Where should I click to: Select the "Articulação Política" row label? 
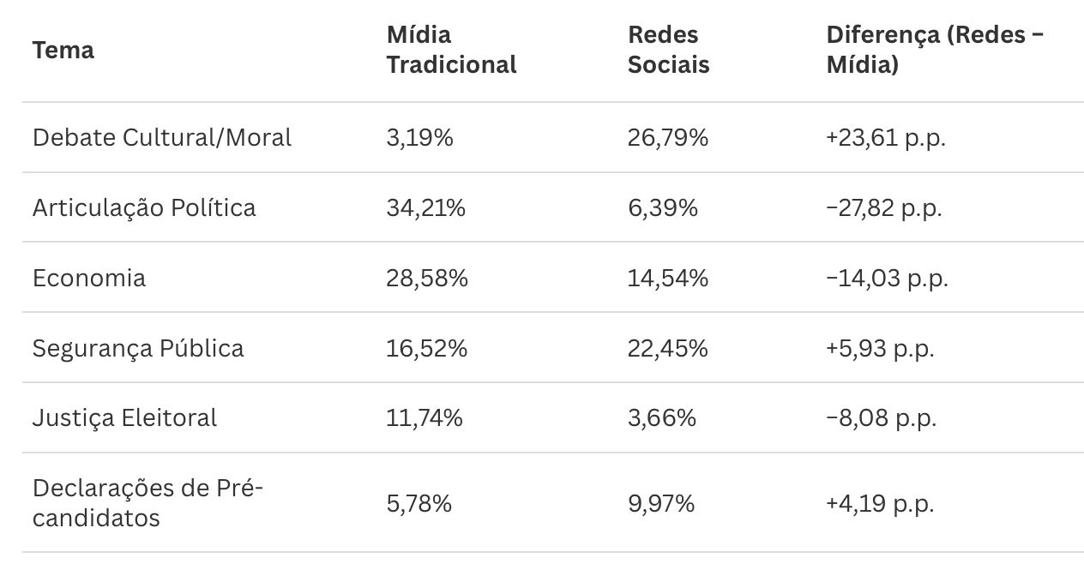click(x=144, y=207)
